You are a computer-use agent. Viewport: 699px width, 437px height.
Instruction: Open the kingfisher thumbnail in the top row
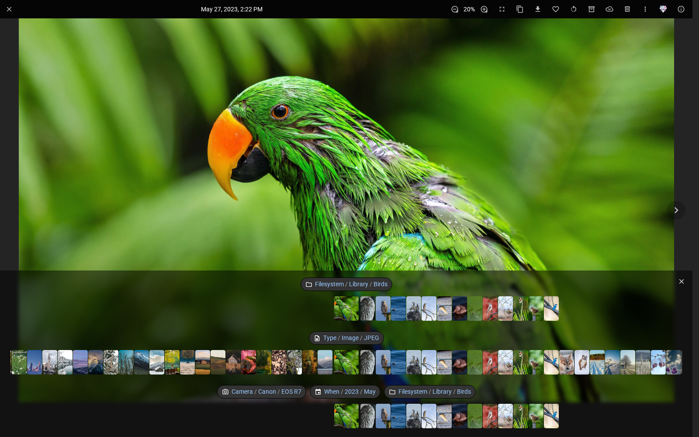tap(551, 309)
